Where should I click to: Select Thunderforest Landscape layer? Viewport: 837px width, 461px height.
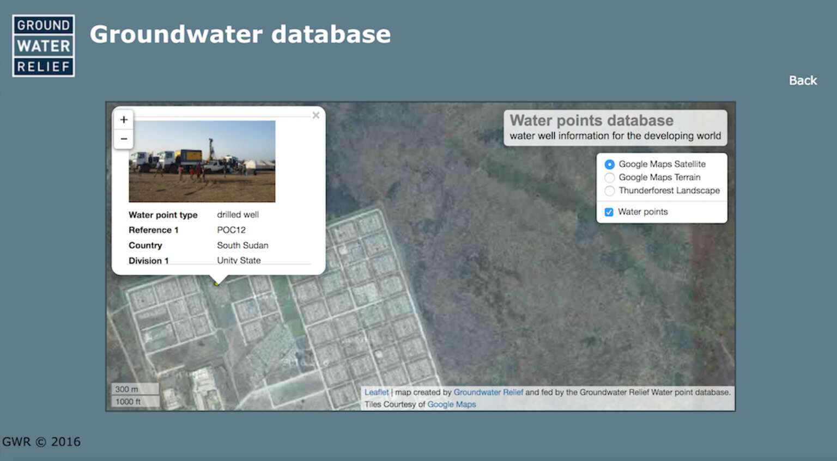[x=609, y=190]
